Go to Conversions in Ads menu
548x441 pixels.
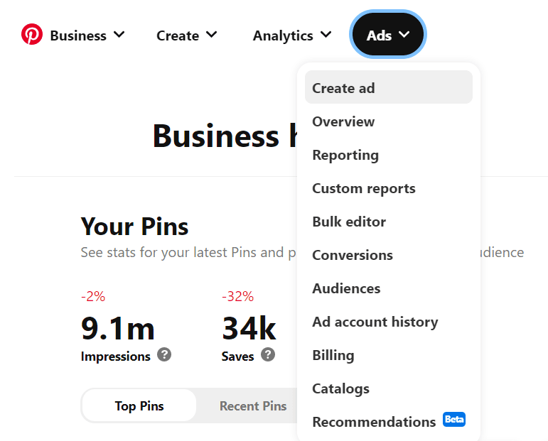pos(353,255)
